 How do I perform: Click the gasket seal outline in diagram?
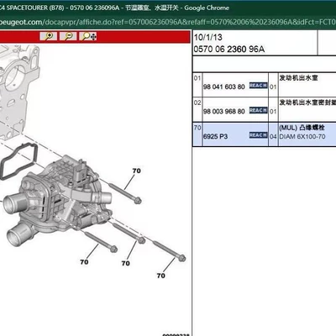point(18,160)
